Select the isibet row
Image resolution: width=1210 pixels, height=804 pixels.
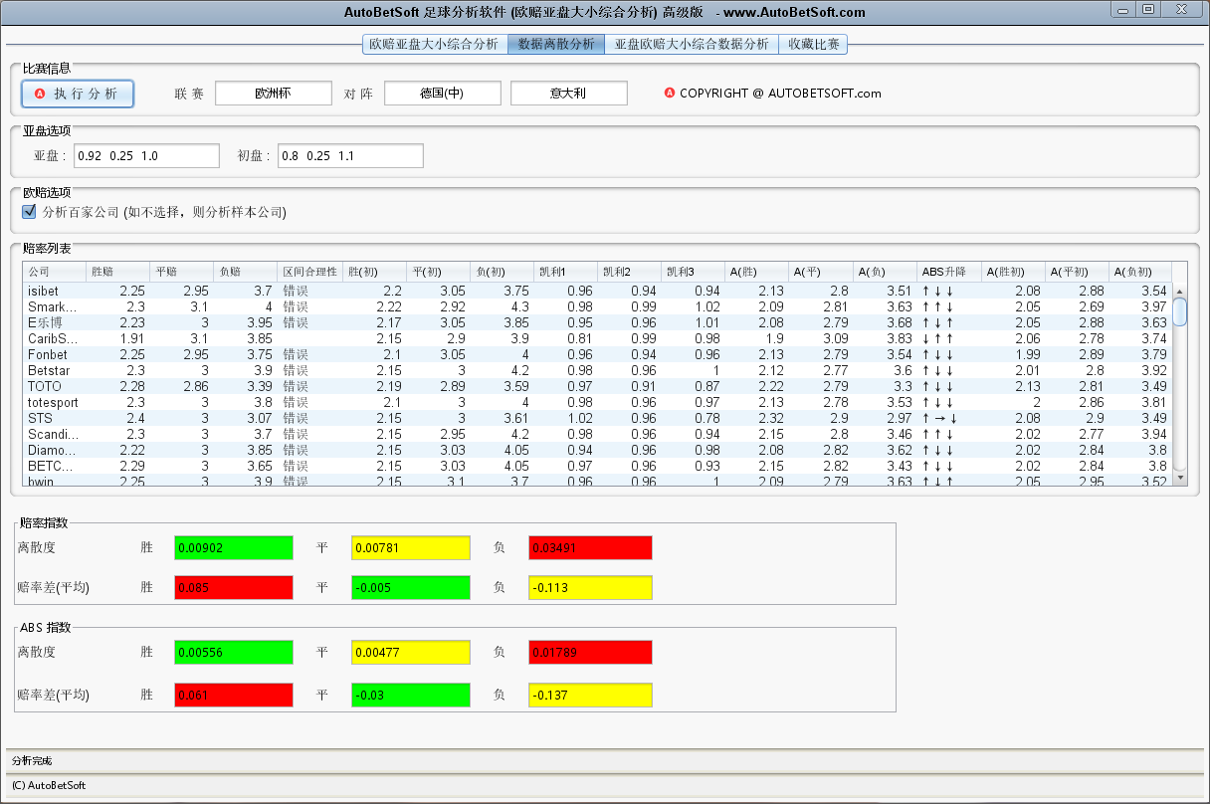click(597, 291)
